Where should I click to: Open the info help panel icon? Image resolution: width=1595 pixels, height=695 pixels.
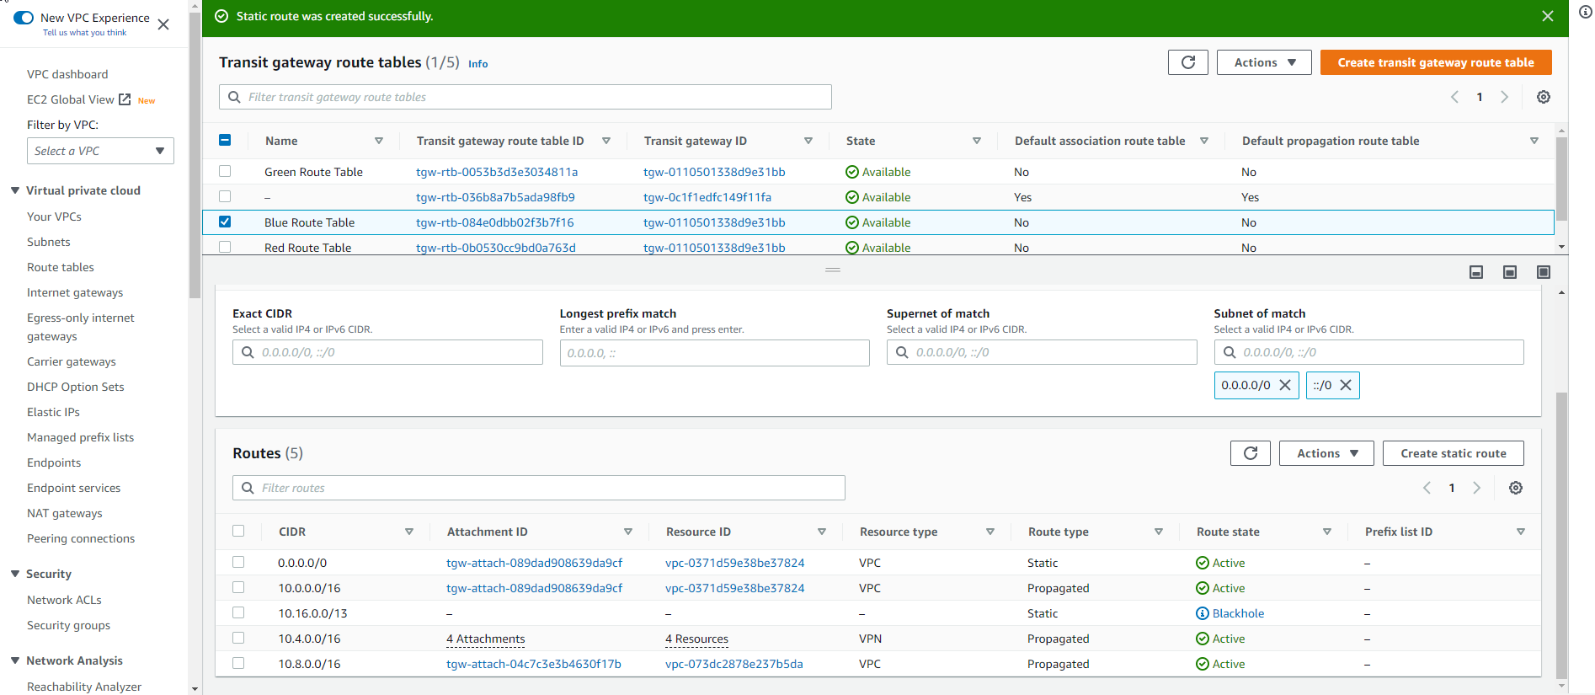click(x=1585, y=12)
